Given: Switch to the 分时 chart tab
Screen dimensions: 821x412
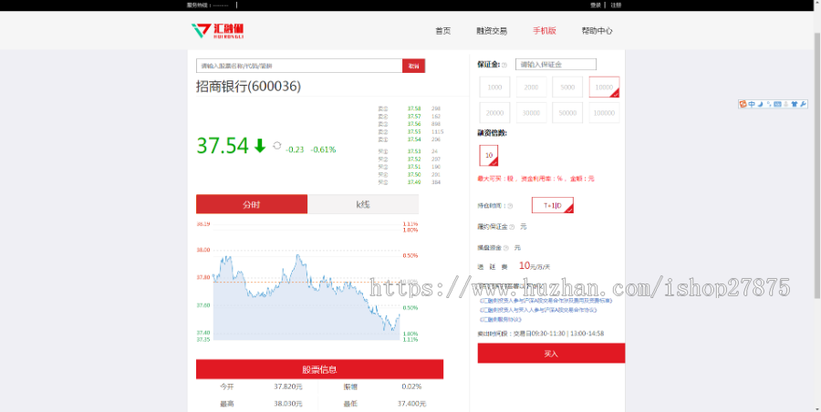Looking at the screenshot, I should (252, 204).
